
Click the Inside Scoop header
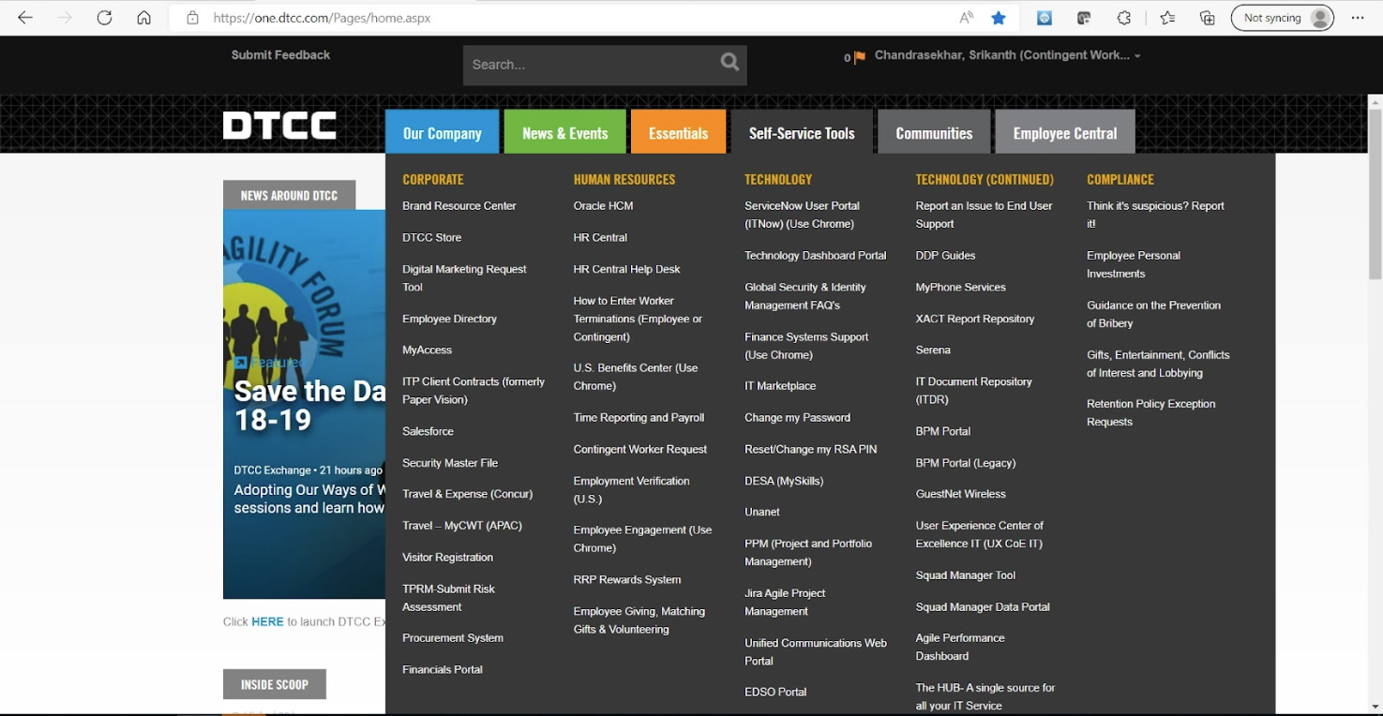click(275, 684)
